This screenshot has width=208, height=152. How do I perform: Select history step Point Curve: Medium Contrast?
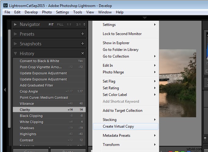point(49,97)
